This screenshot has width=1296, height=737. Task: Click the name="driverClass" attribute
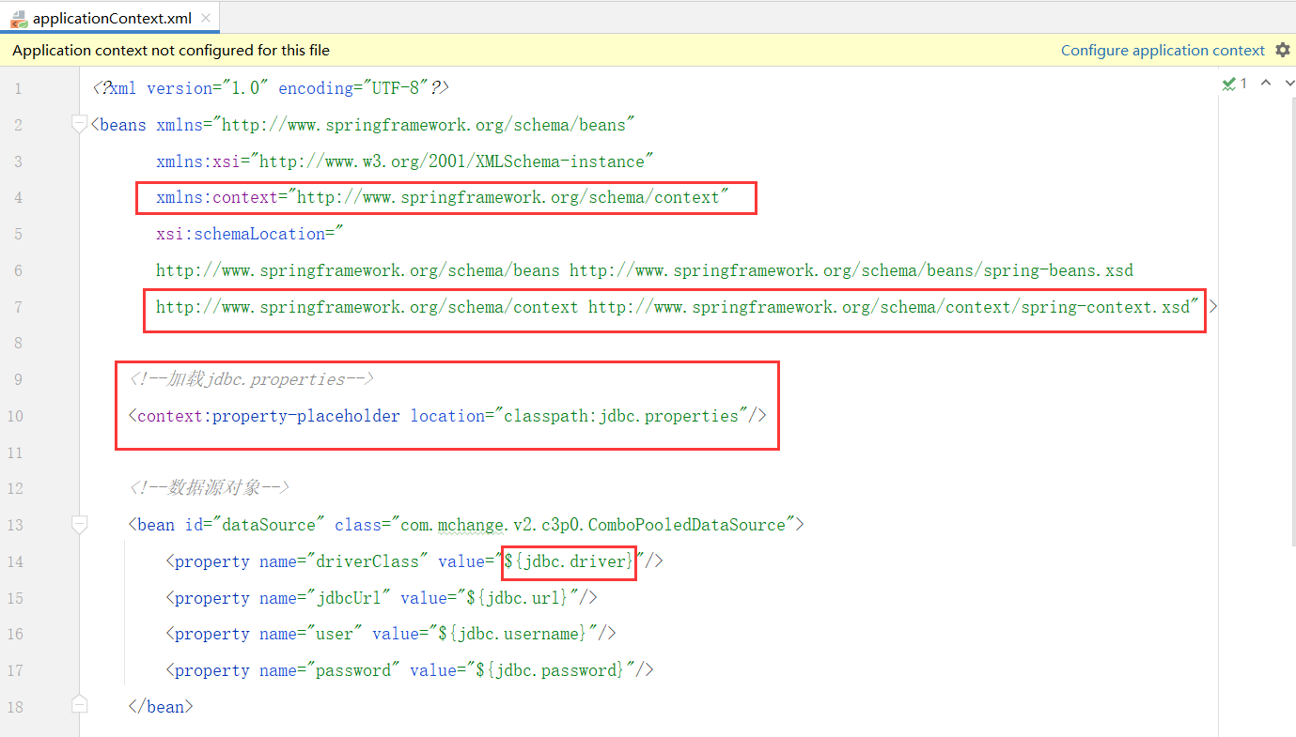pyautogui.click(x=344, y=561)
